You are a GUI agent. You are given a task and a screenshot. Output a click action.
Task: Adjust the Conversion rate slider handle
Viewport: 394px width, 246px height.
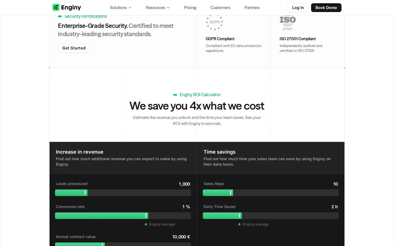146,216
